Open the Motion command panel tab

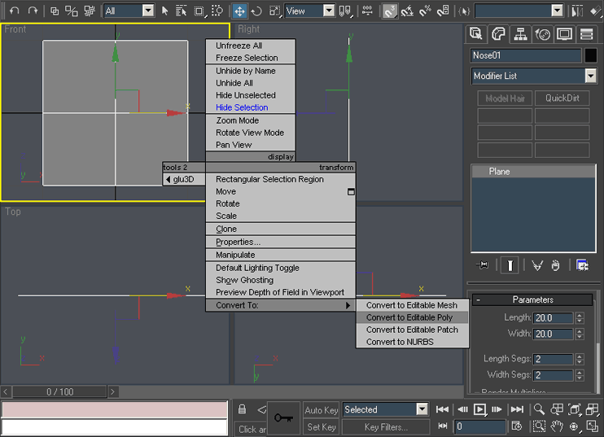(x=542, y=34)
